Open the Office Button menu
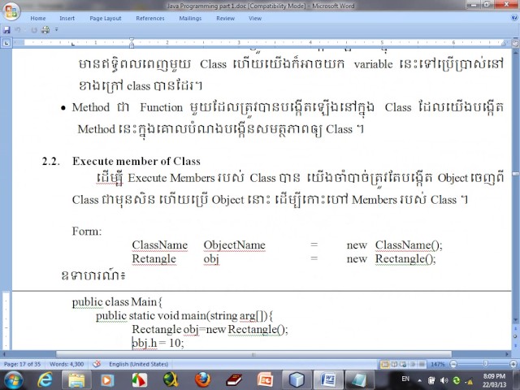The height and width of the screenshot is (390, 520). click(11, 12)
